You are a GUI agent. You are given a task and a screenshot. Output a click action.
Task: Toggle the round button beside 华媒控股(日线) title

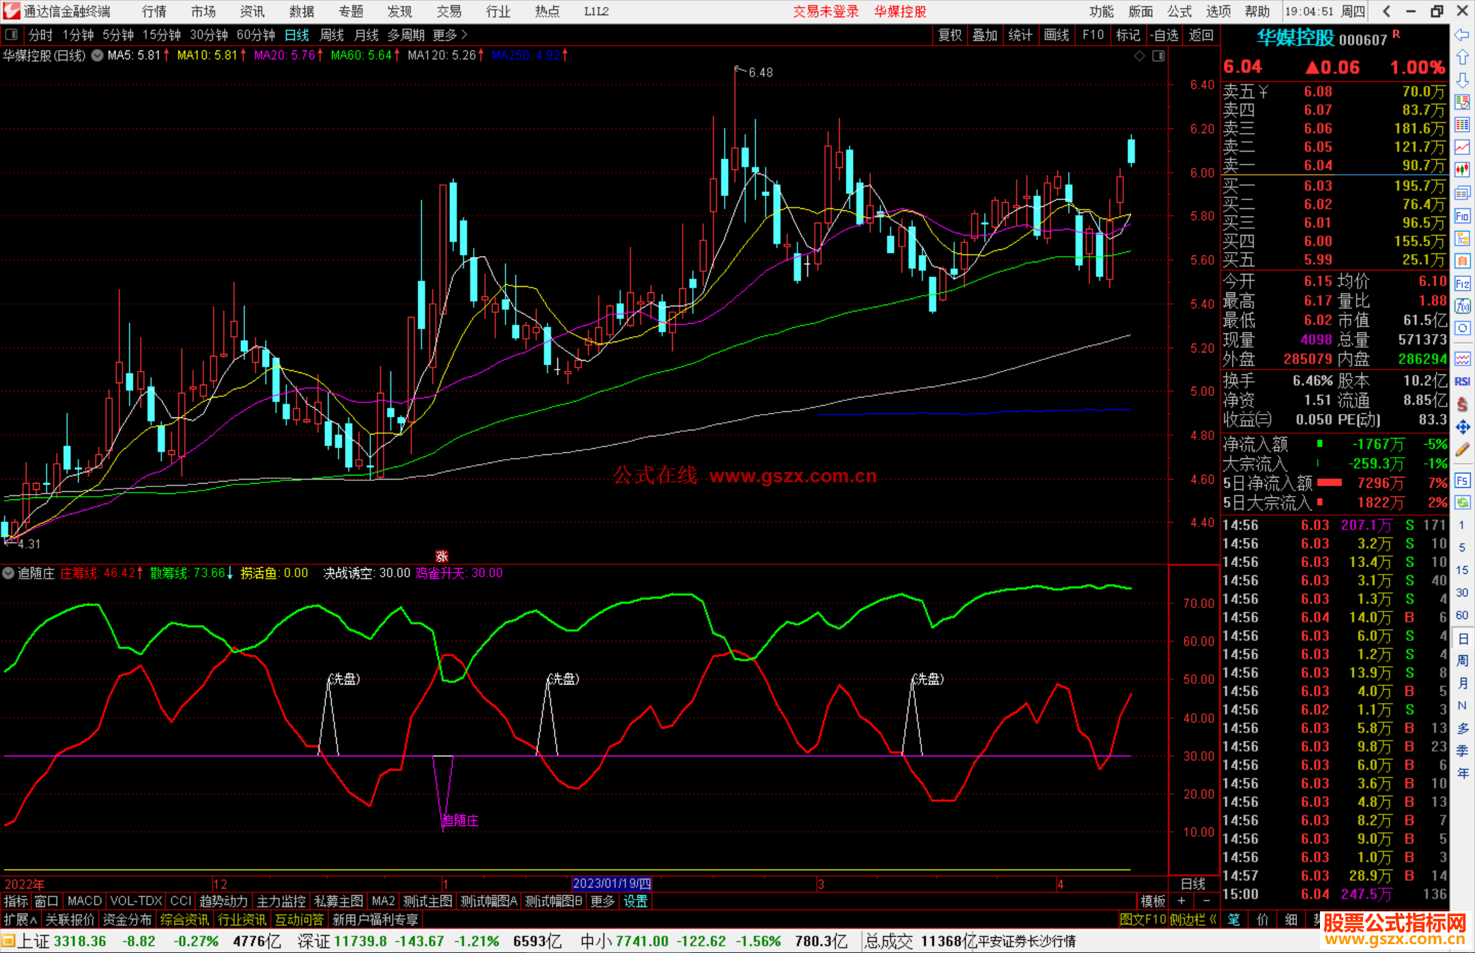98,55
